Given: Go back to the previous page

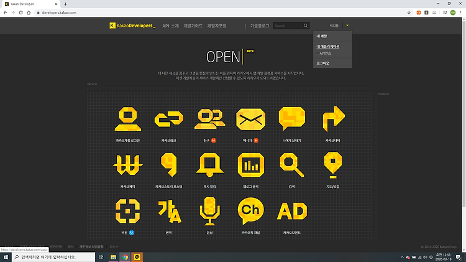Looking at the screenshot, I should [6, 12].
